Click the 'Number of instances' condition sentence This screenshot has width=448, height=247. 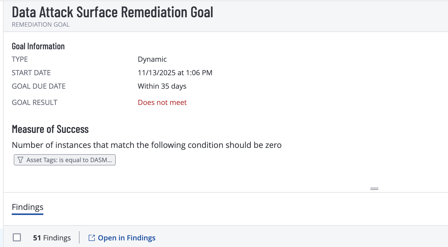pyautogui.click(x=147, y=145)
